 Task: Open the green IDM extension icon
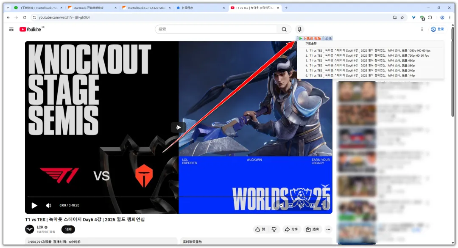pos(422,18)
